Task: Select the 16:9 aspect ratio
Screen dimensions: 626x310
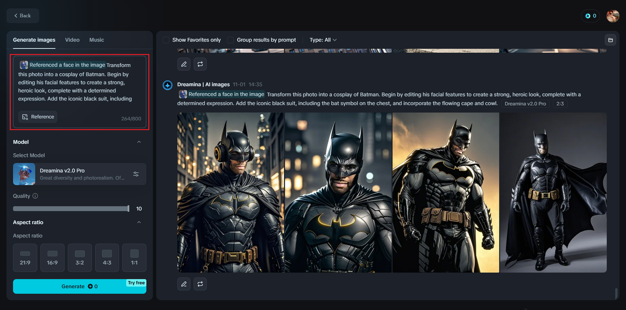Action: (x=52, y=258)
